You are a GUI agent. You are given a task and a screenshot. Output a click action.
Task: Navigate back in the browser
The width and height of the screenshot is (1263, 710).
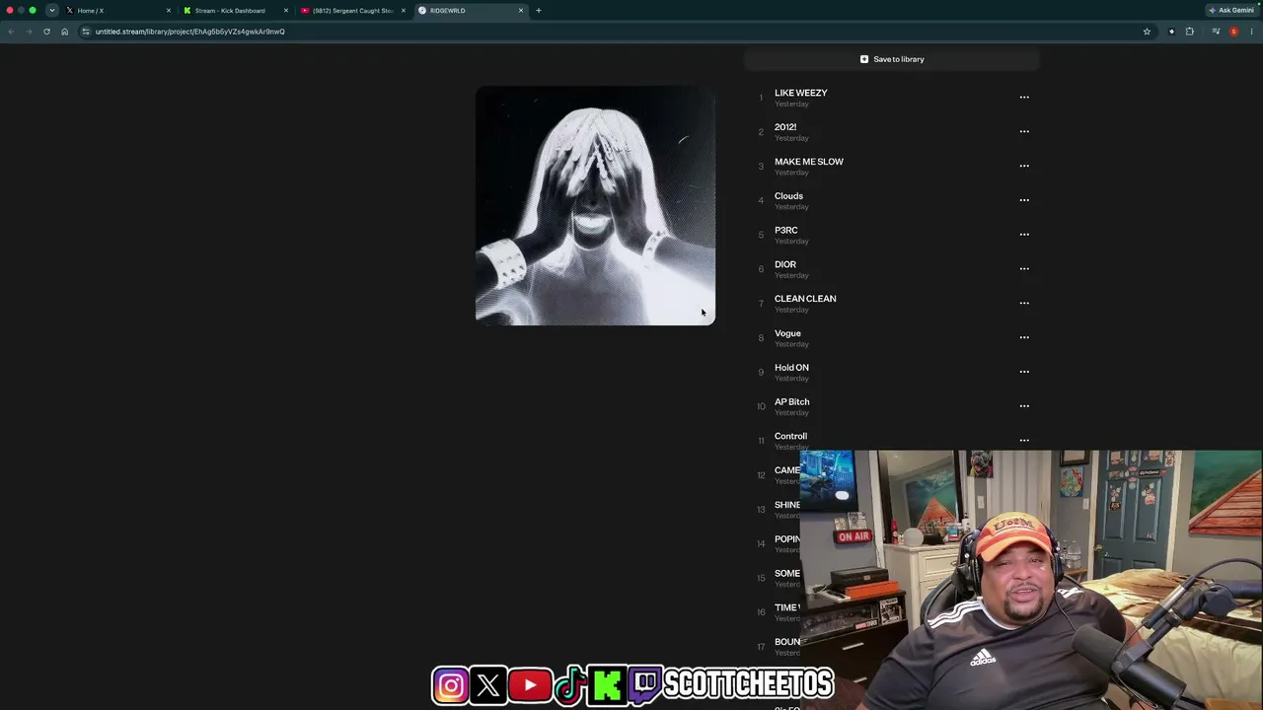(11, 32)
